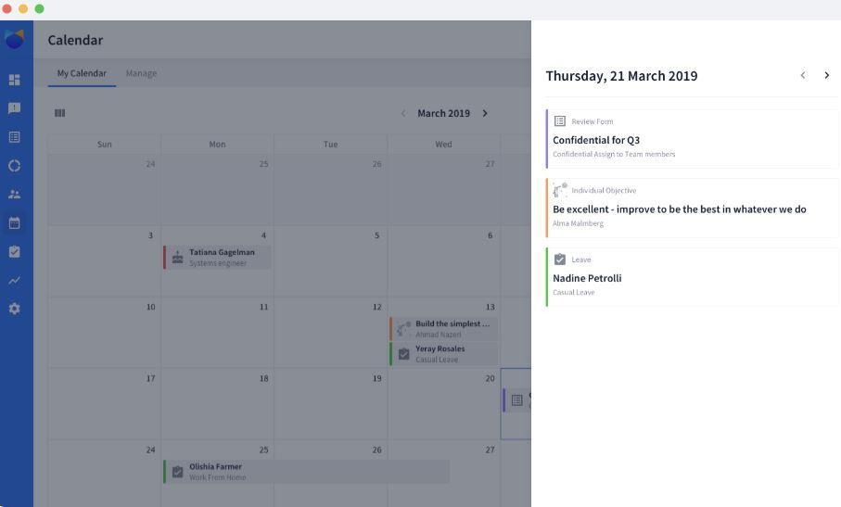Open the dashboard icon in sidebar
The image size is (841, 507).
[x=14, y=80]
